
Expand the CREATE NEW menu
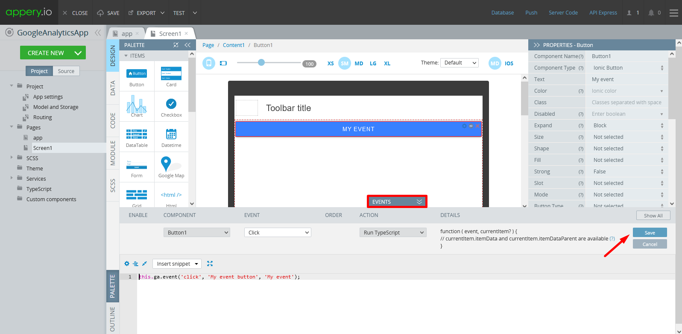pos(78,53)
